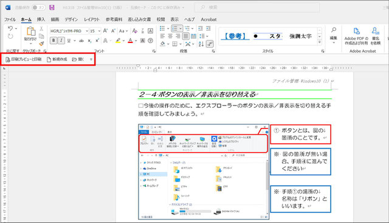
Task: Click the Undo arrow icon
Action: point(10,28)
